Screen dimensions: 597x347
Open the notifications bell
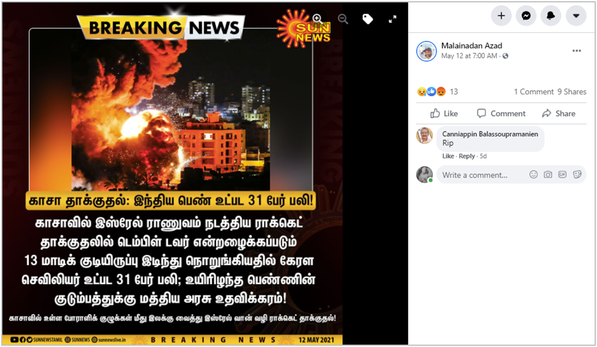[x=551, y=16]
